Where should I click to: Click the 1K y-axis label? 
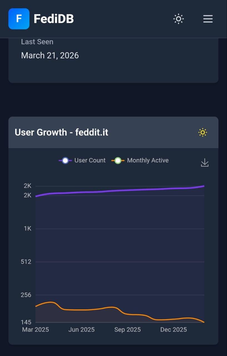click(x=28, y=229)
